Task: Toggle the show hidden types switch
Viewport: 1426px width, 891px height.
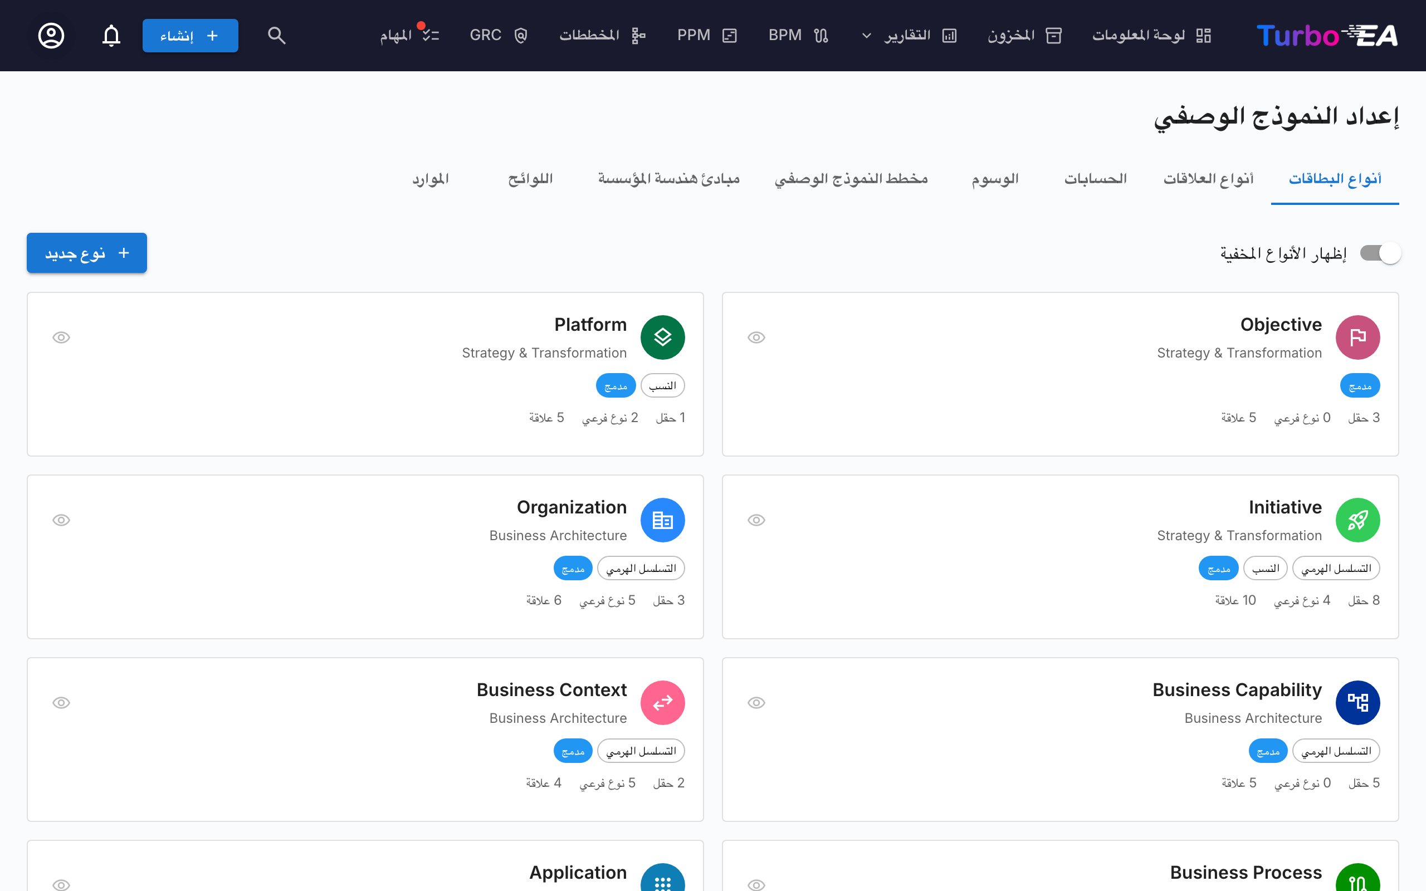Action: [1380, 253]
